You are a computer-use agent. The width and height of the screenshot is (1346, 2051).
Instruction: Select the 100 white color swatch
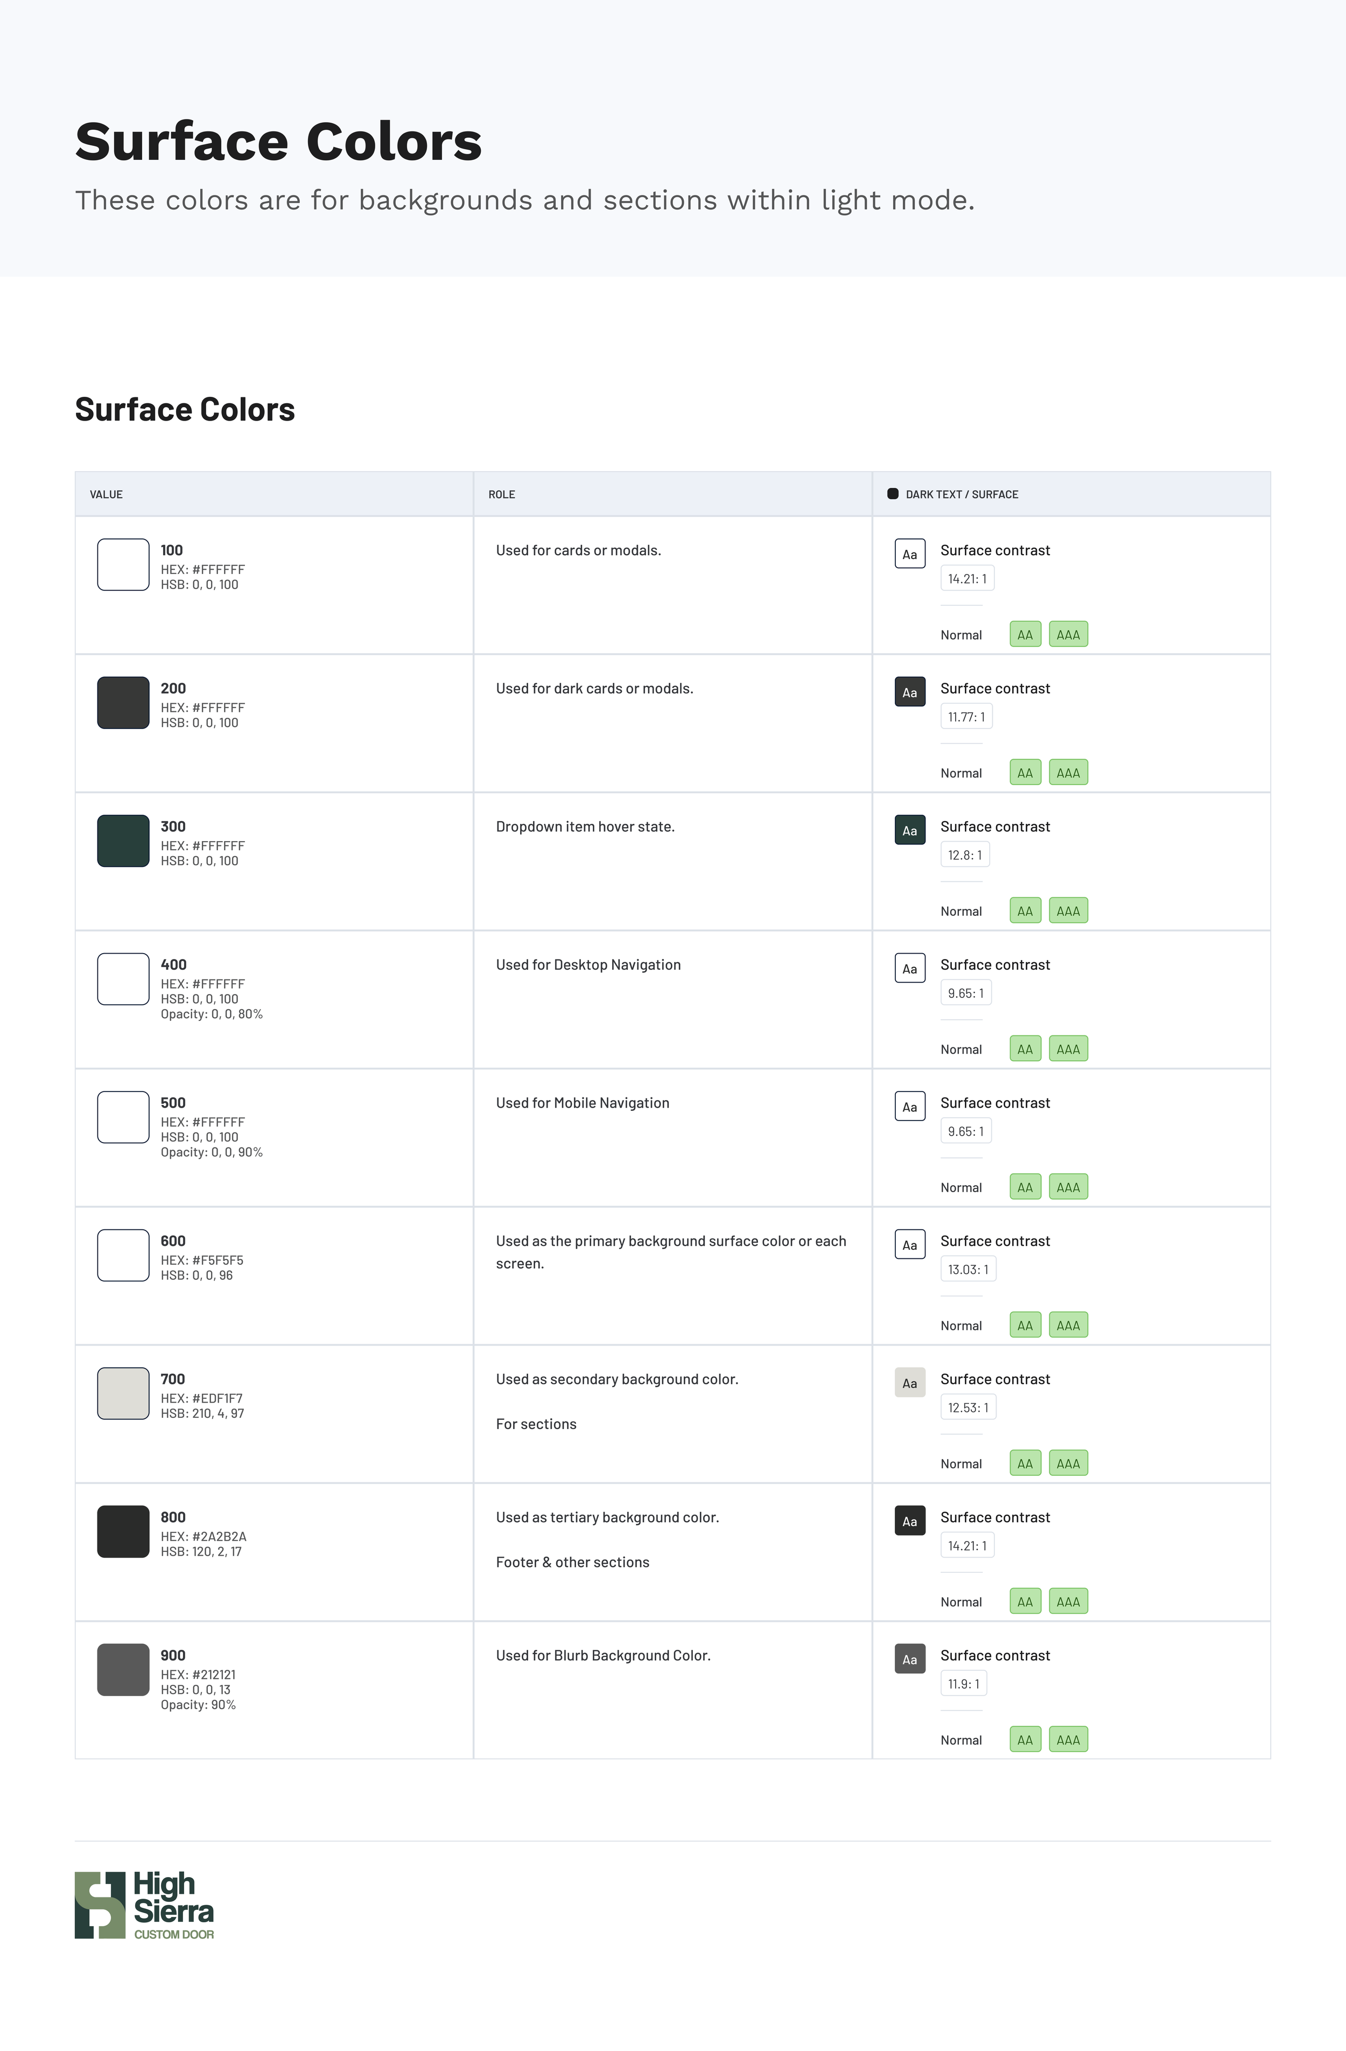pyautogui.click(x=123, y=564)
